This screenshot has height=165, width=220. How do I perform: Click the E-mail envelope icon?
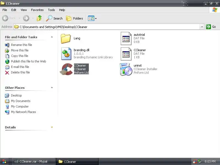point(7,67)
